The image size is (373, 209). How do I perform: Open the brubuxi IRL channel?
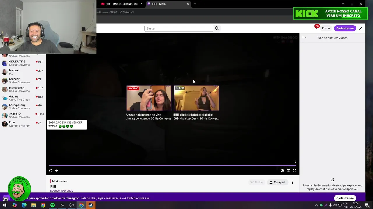(23, 72)
